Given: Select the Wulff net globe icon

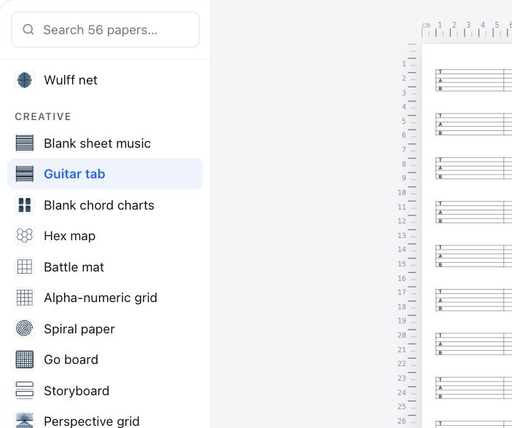Looking at the screenshot, I should point(25,80).
